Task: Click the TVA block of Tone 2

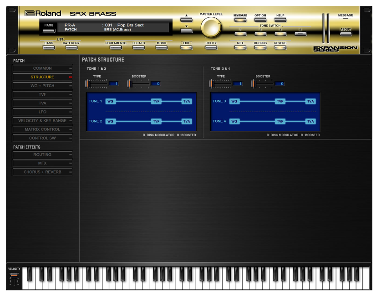Action: 187,121
